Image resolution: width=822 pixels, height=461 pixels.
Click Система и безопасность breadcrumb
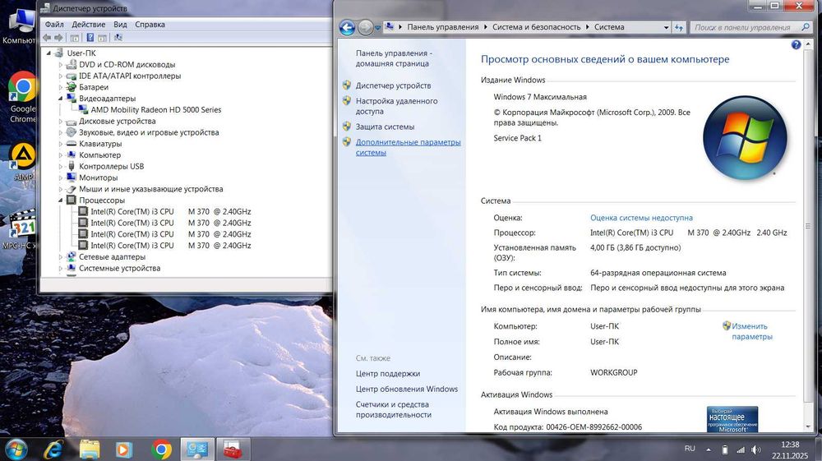[x=536, y=27]
